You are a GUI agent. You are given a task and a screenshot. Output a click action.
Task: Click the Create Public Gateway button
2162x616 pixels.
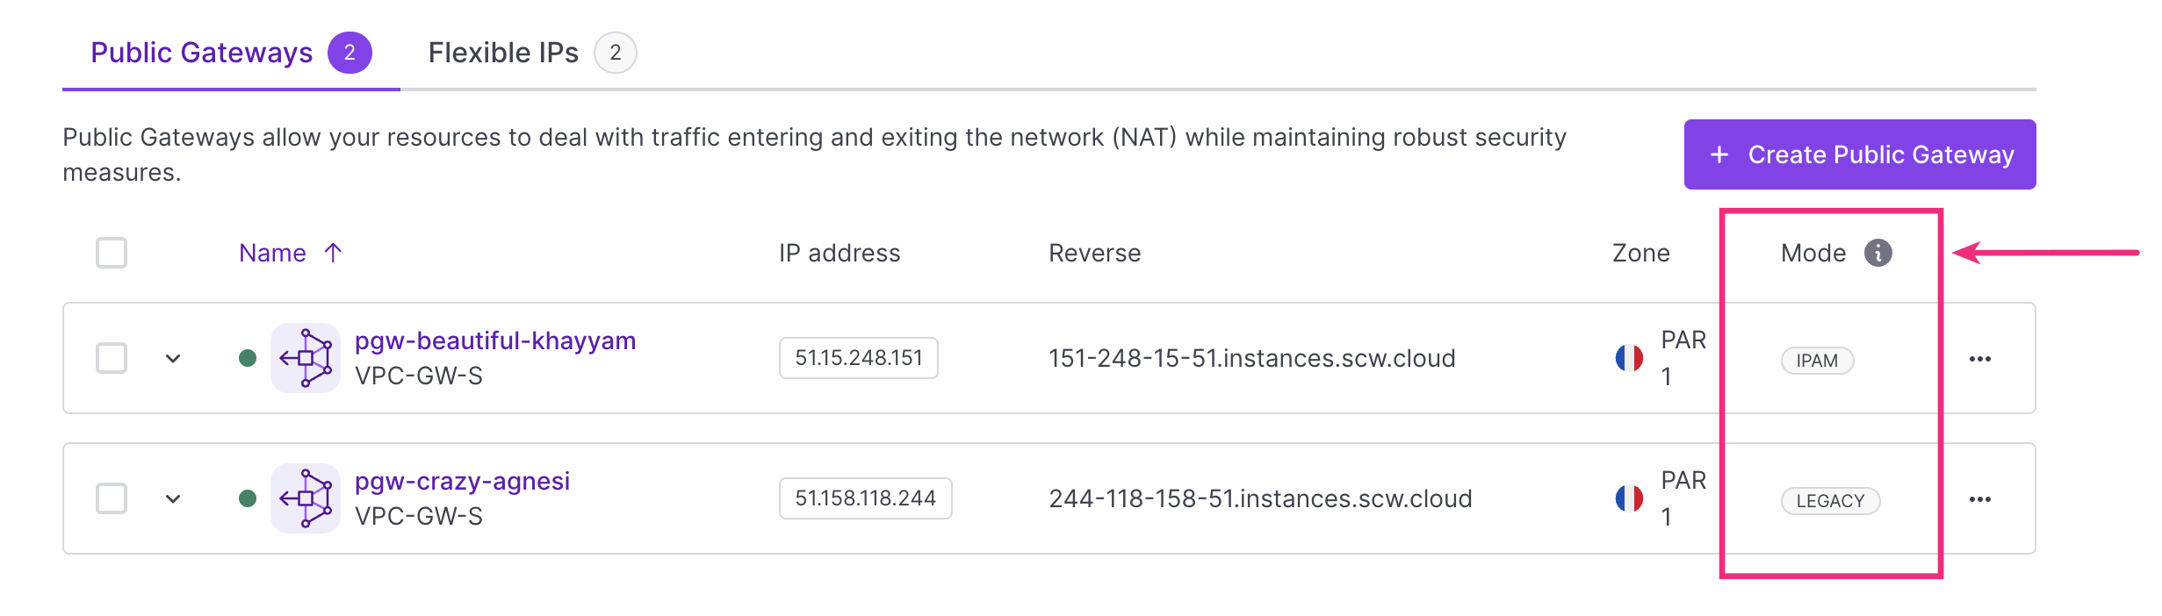1859,154
